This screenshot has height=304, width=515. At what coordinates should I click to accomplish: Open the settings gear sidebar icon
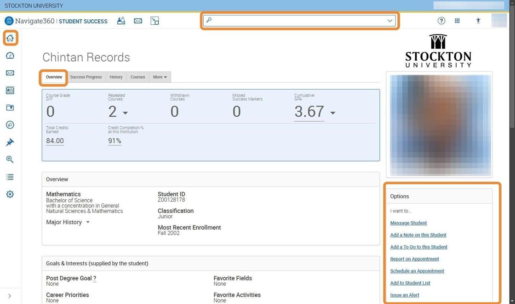point(10,194)
